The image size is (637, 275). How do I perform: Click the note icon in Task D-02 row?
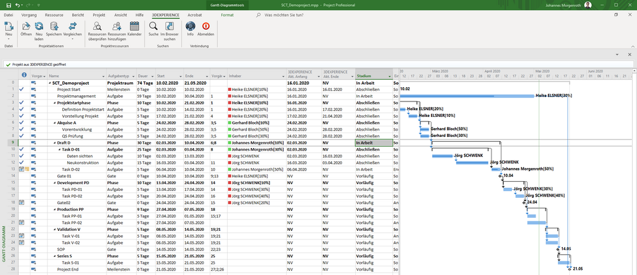coord(27,169)
